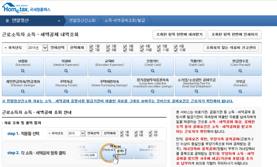Click 조회한 항목 한번에 인쇄하기 button

tap(234, 35)
